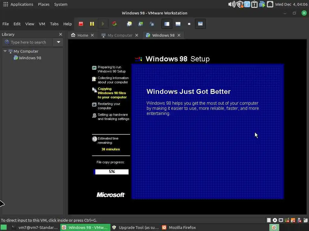Close the Home tab

tap(92, 35)
